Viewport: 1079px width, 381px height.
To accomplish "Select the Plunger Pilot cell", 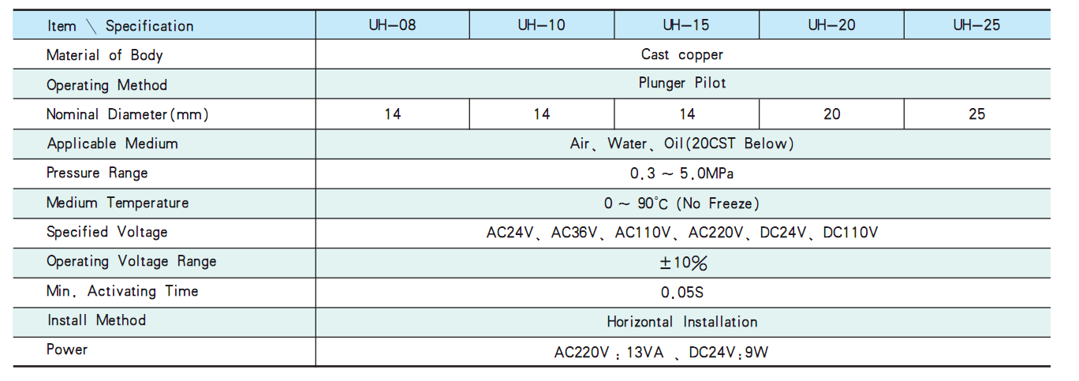I will click(x=682, y=84).
